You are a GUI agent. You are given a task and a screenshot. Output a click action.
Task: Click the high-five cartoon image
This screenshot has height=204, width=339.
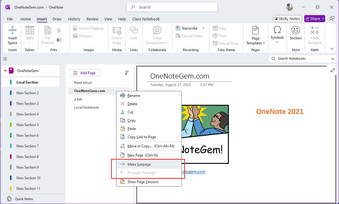pyautogui.click(x=205, y=134)
